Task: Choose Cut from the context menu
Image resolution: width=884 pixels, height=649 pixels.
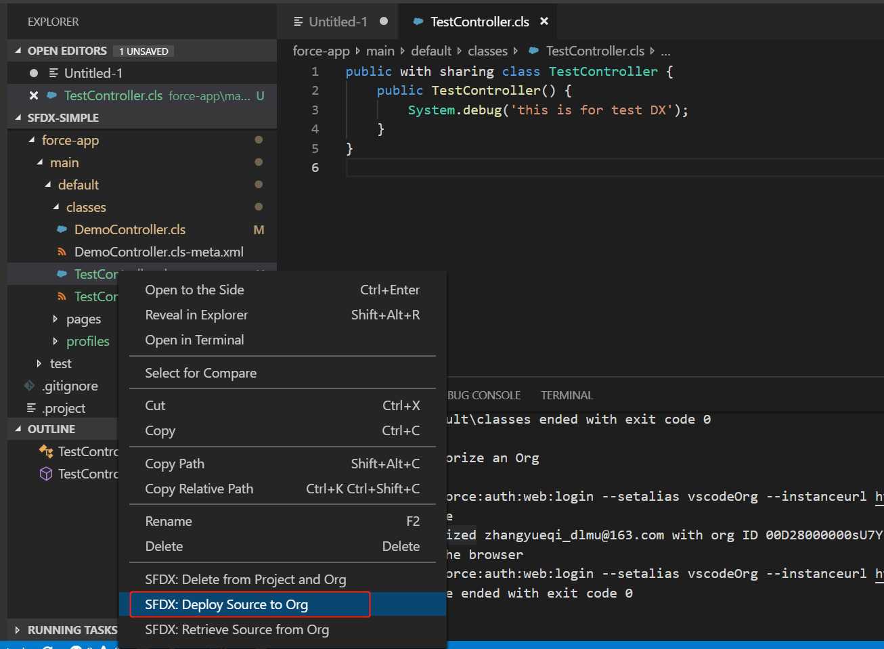Action: [282, 405]
